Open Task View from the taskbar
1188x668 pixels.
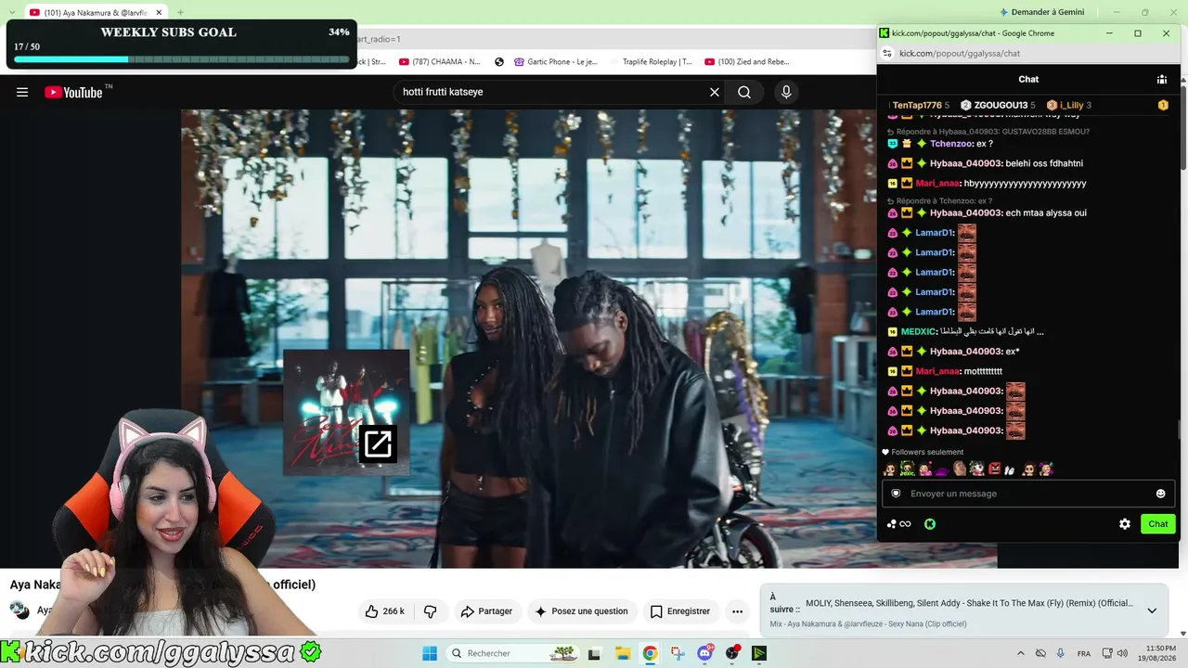pyautogui.click(x=595, y=653)
